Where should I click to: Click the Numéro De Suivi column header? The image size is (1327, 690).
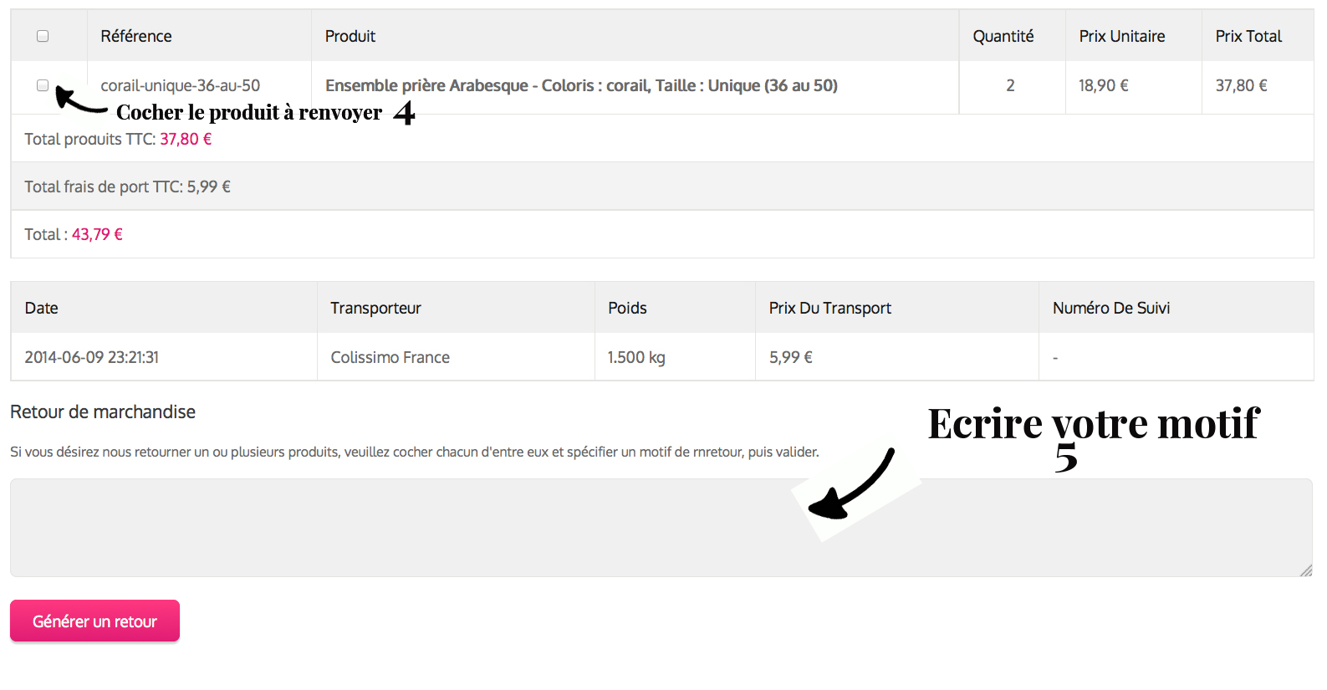coord(1110,308)
